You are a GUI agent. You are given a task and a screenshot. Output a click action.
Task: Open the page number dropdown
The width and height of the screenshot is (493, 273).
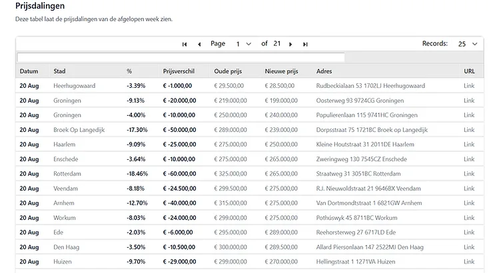[x=244, y=44]
